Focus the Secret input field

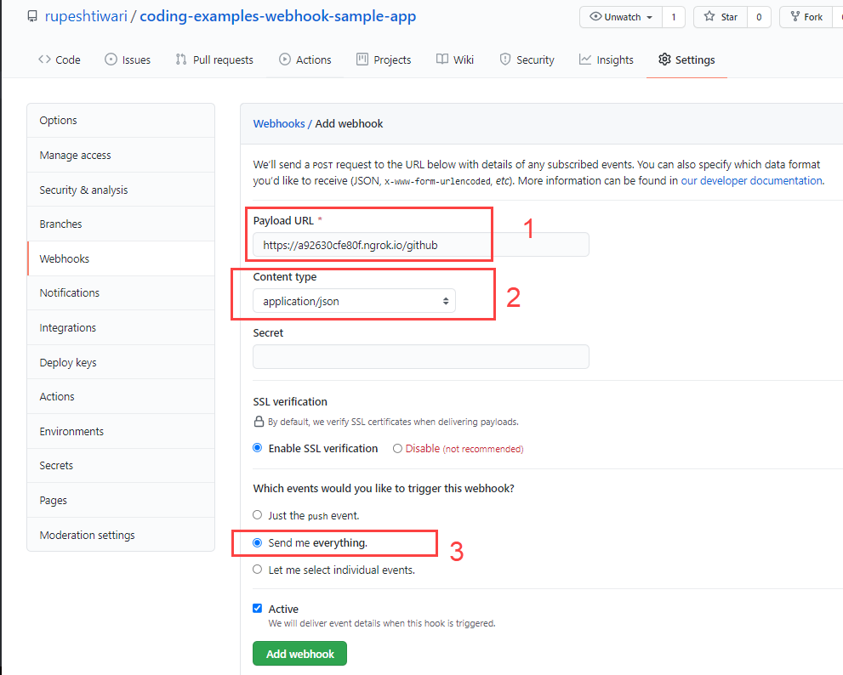pos(421,357)
